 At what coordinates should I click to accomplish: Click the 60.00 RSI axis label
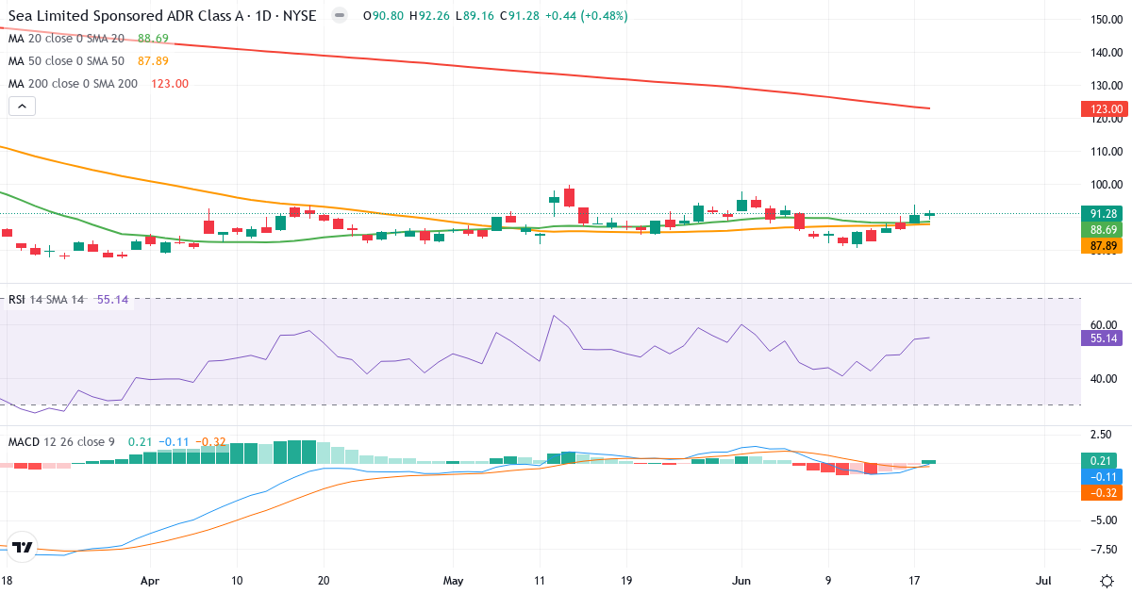1106,324
